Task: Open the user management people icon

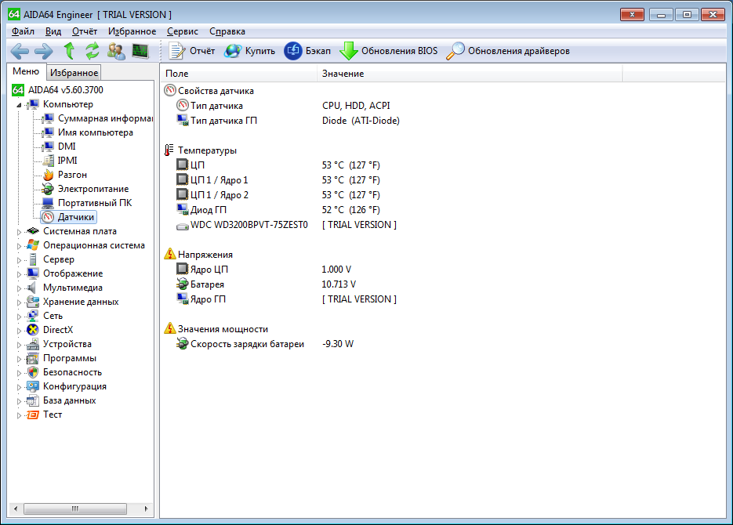Action: pos(116,51)
